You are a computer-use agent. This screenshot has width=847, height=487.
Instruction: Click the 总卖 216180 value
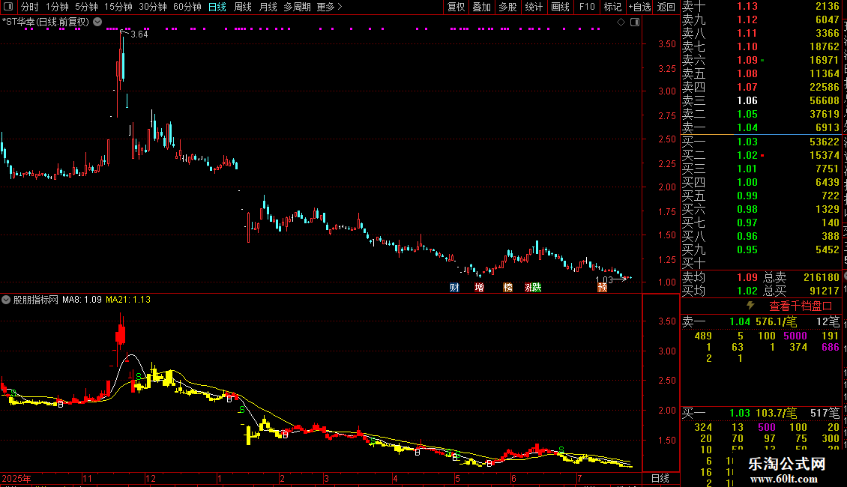(821, 277)
